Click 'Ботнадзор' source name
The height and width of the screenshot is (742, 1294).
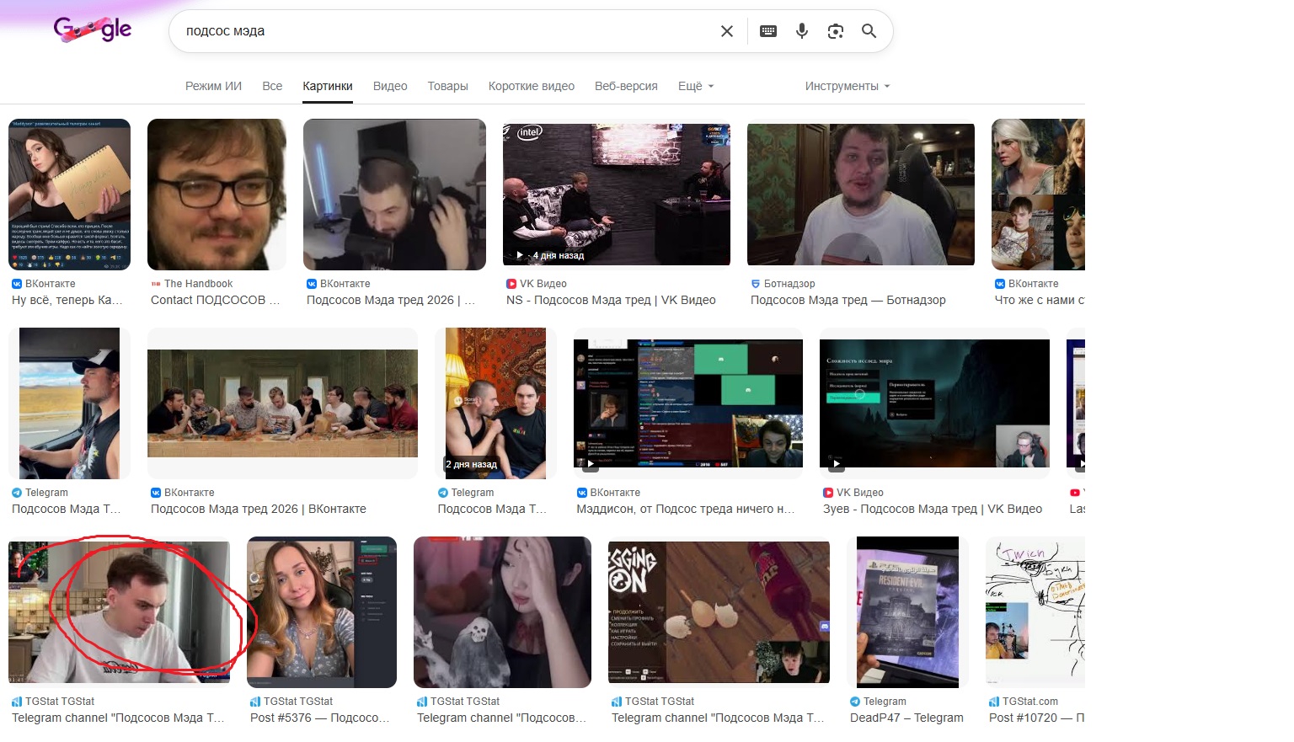789,284
